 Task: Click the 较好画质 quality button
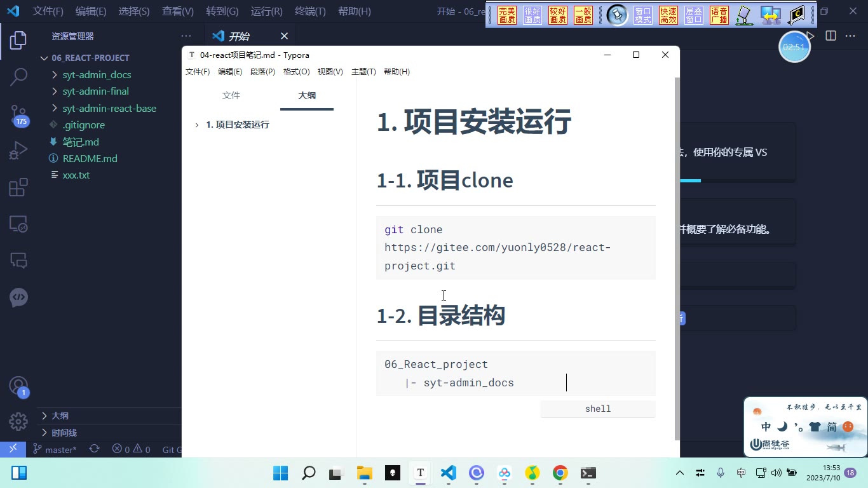click(x=558, y=15)
